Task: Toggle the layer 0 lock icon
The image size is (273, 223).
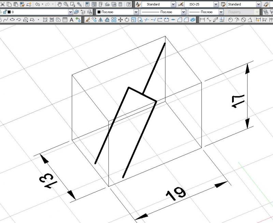Action: click(5, 12)
